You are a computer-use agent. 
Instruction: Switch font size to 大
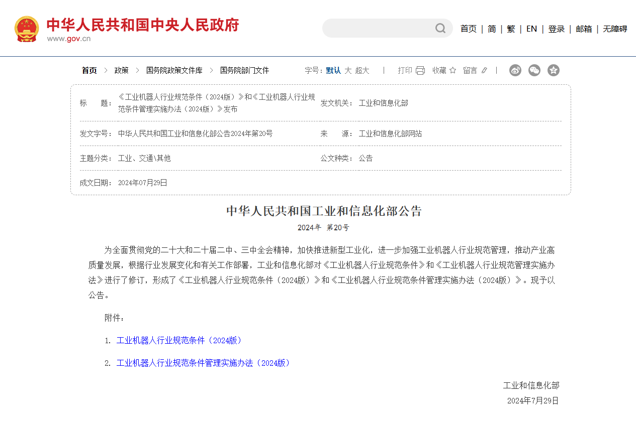click(348, 70)
